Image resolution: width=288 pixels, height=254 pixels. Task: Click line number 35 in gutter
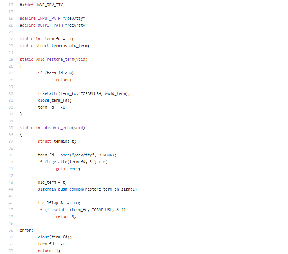tap(11, 128)
